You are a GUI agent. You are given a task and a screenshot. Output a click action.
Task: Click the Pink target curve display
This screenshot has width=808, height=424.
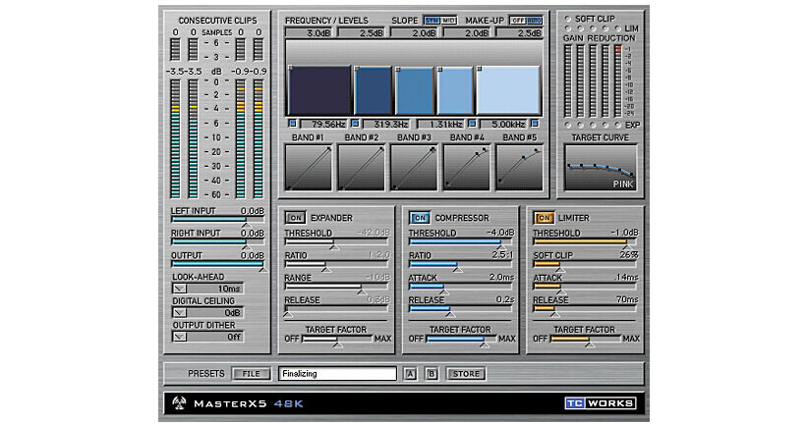click(x=601, y=168)
